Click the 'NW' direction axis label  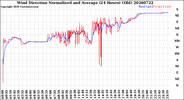[x=177, y=41]
